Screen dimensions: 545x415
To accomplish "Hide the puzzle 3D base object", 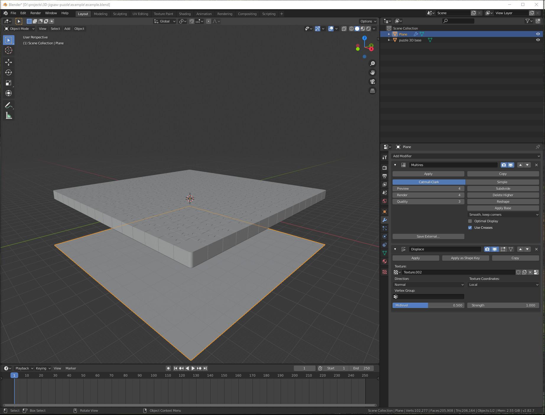I will pyautogui.click(x=538, y=40).
